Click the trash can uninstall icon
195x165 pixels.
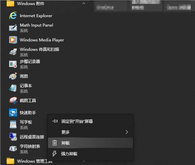(54, 143)
